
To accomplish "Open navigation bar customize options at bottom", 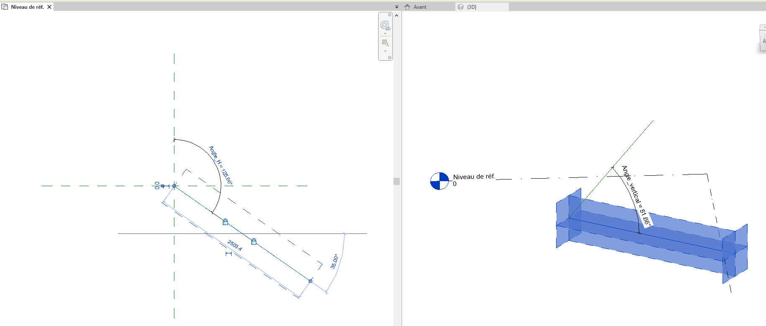I will (x=390, y=58).
